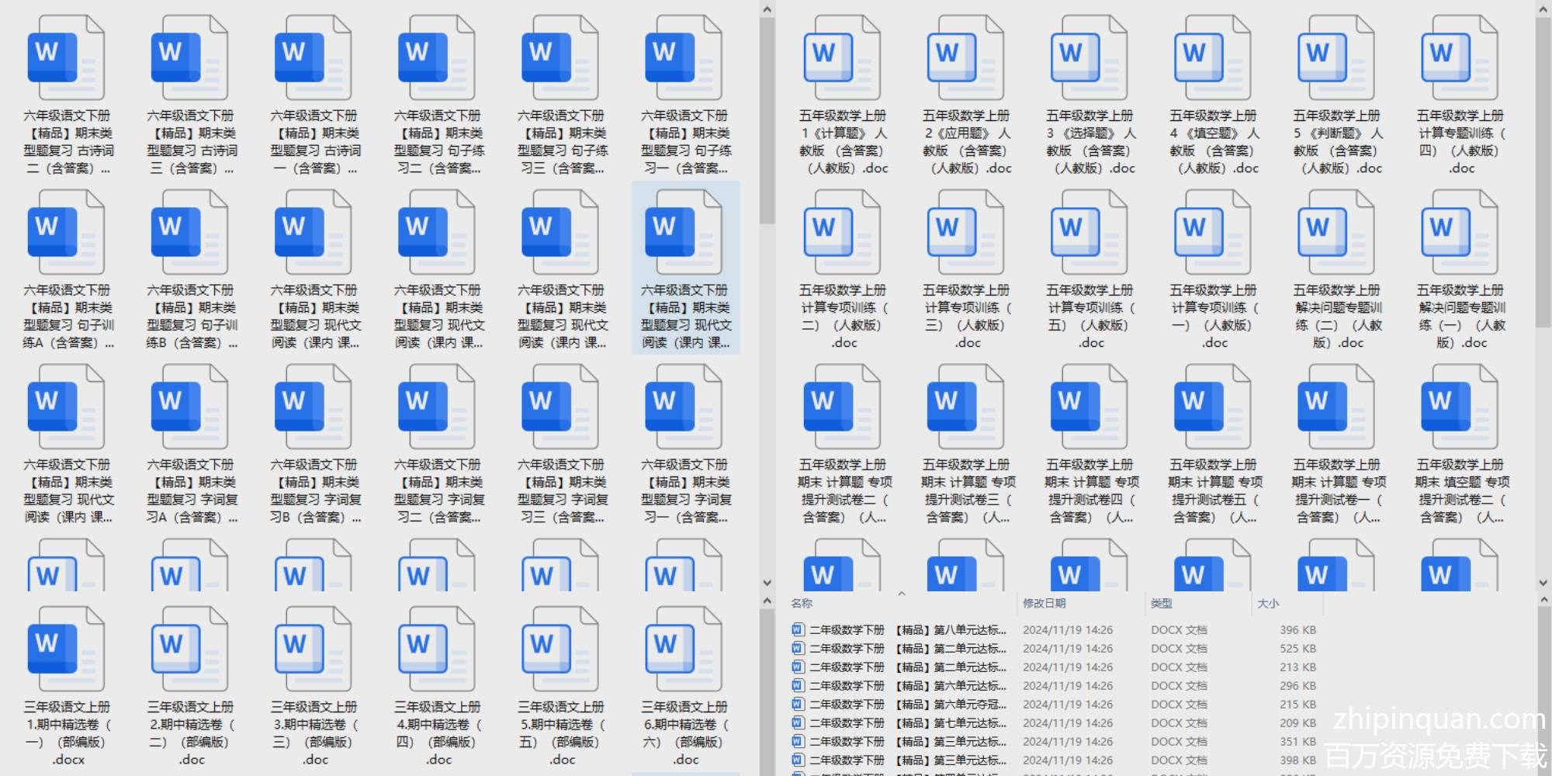Select 六年级语文下册 句子训练A file icon
The image size is (1552, 776).
66,233
